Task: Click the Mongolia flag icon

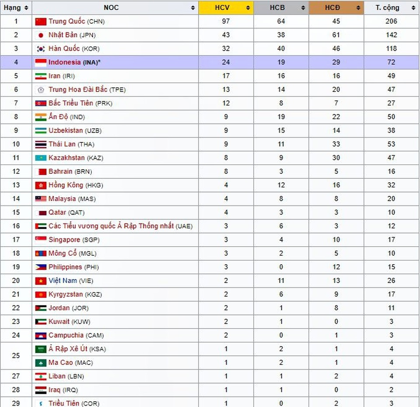Action: pyautogui.click(x=41, y=254)
